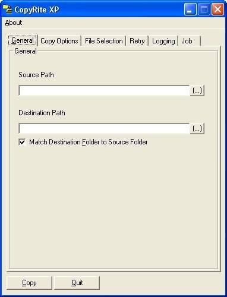Browse for the Destination Path folder
Screen dimensions: 227x297
[x=197, y=129]
